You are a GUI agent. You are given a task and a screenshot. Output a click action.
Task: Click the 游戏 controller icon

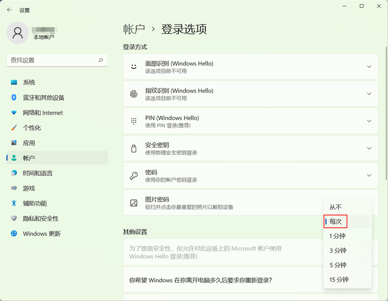14,188
